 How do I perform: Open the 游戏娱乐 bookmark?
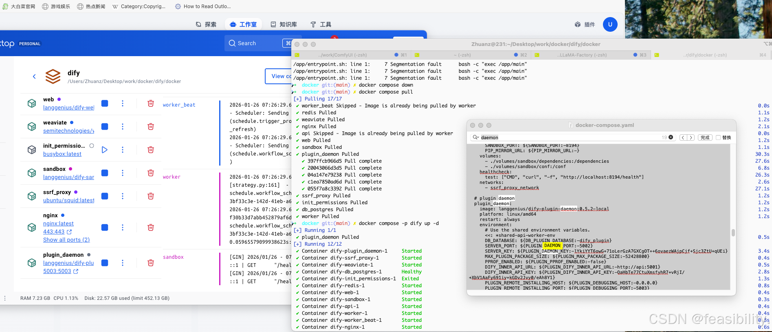[x=56, y=7]
